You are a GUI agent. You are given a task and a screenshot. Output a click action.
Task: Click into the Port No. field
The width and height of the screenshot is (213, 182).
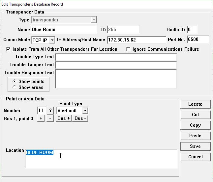pos(198,40)
